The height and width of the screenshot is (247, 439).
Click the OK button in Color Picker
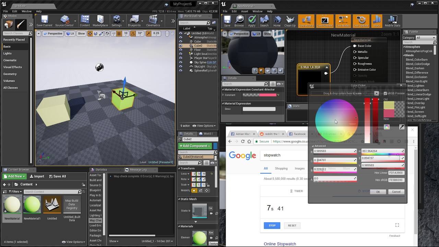click(378, 192)
